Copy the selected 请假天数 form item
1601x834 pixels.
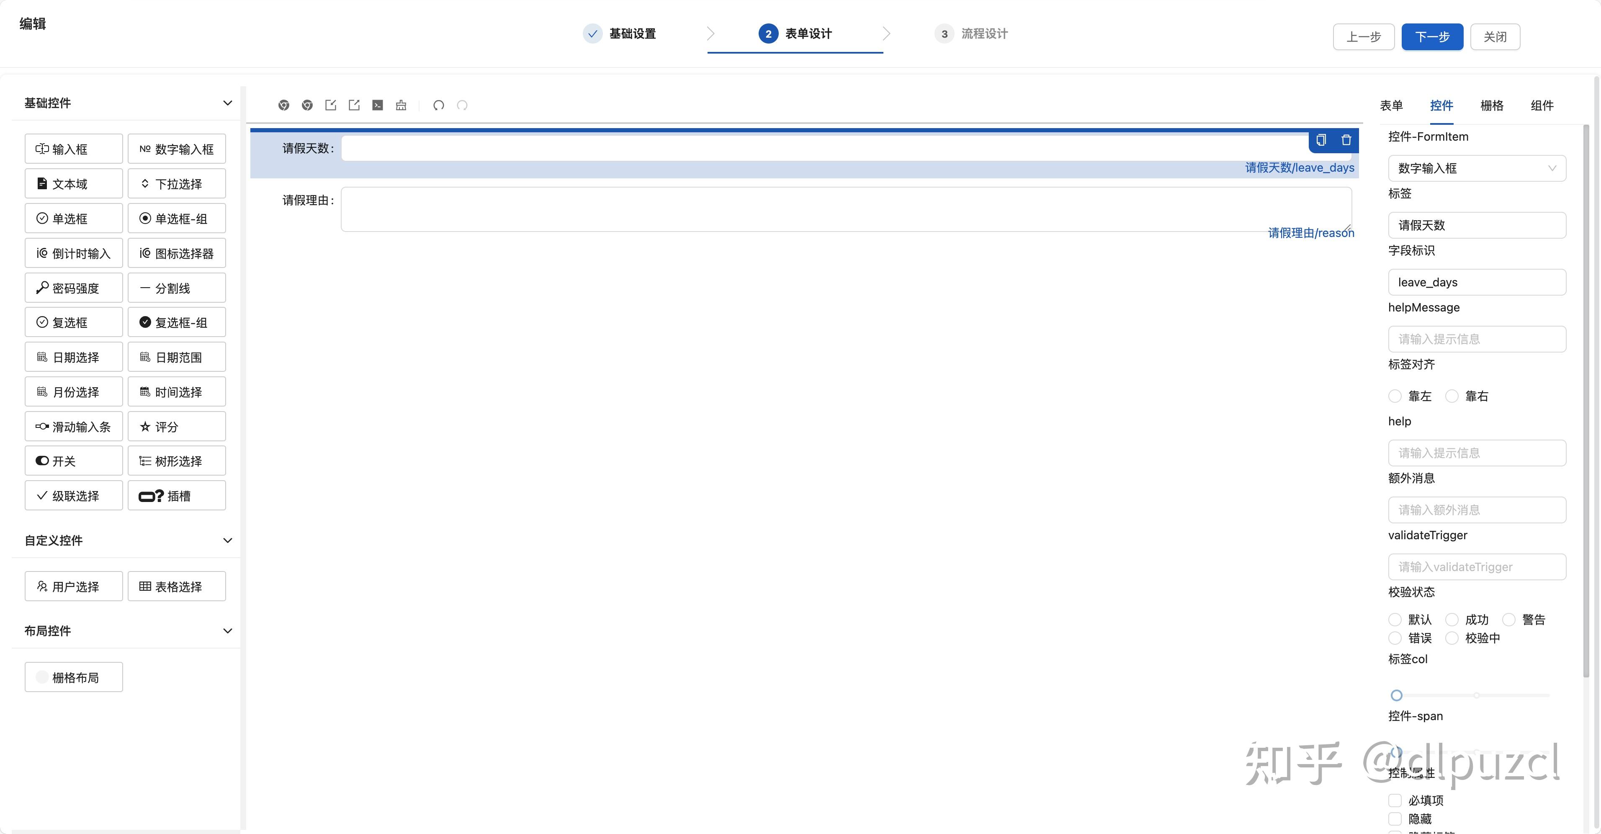1321,140
